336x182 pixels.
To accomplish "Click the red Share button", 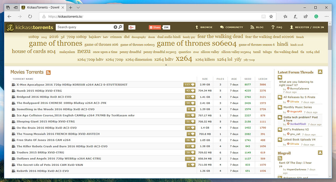I will (x=155, y=27).
